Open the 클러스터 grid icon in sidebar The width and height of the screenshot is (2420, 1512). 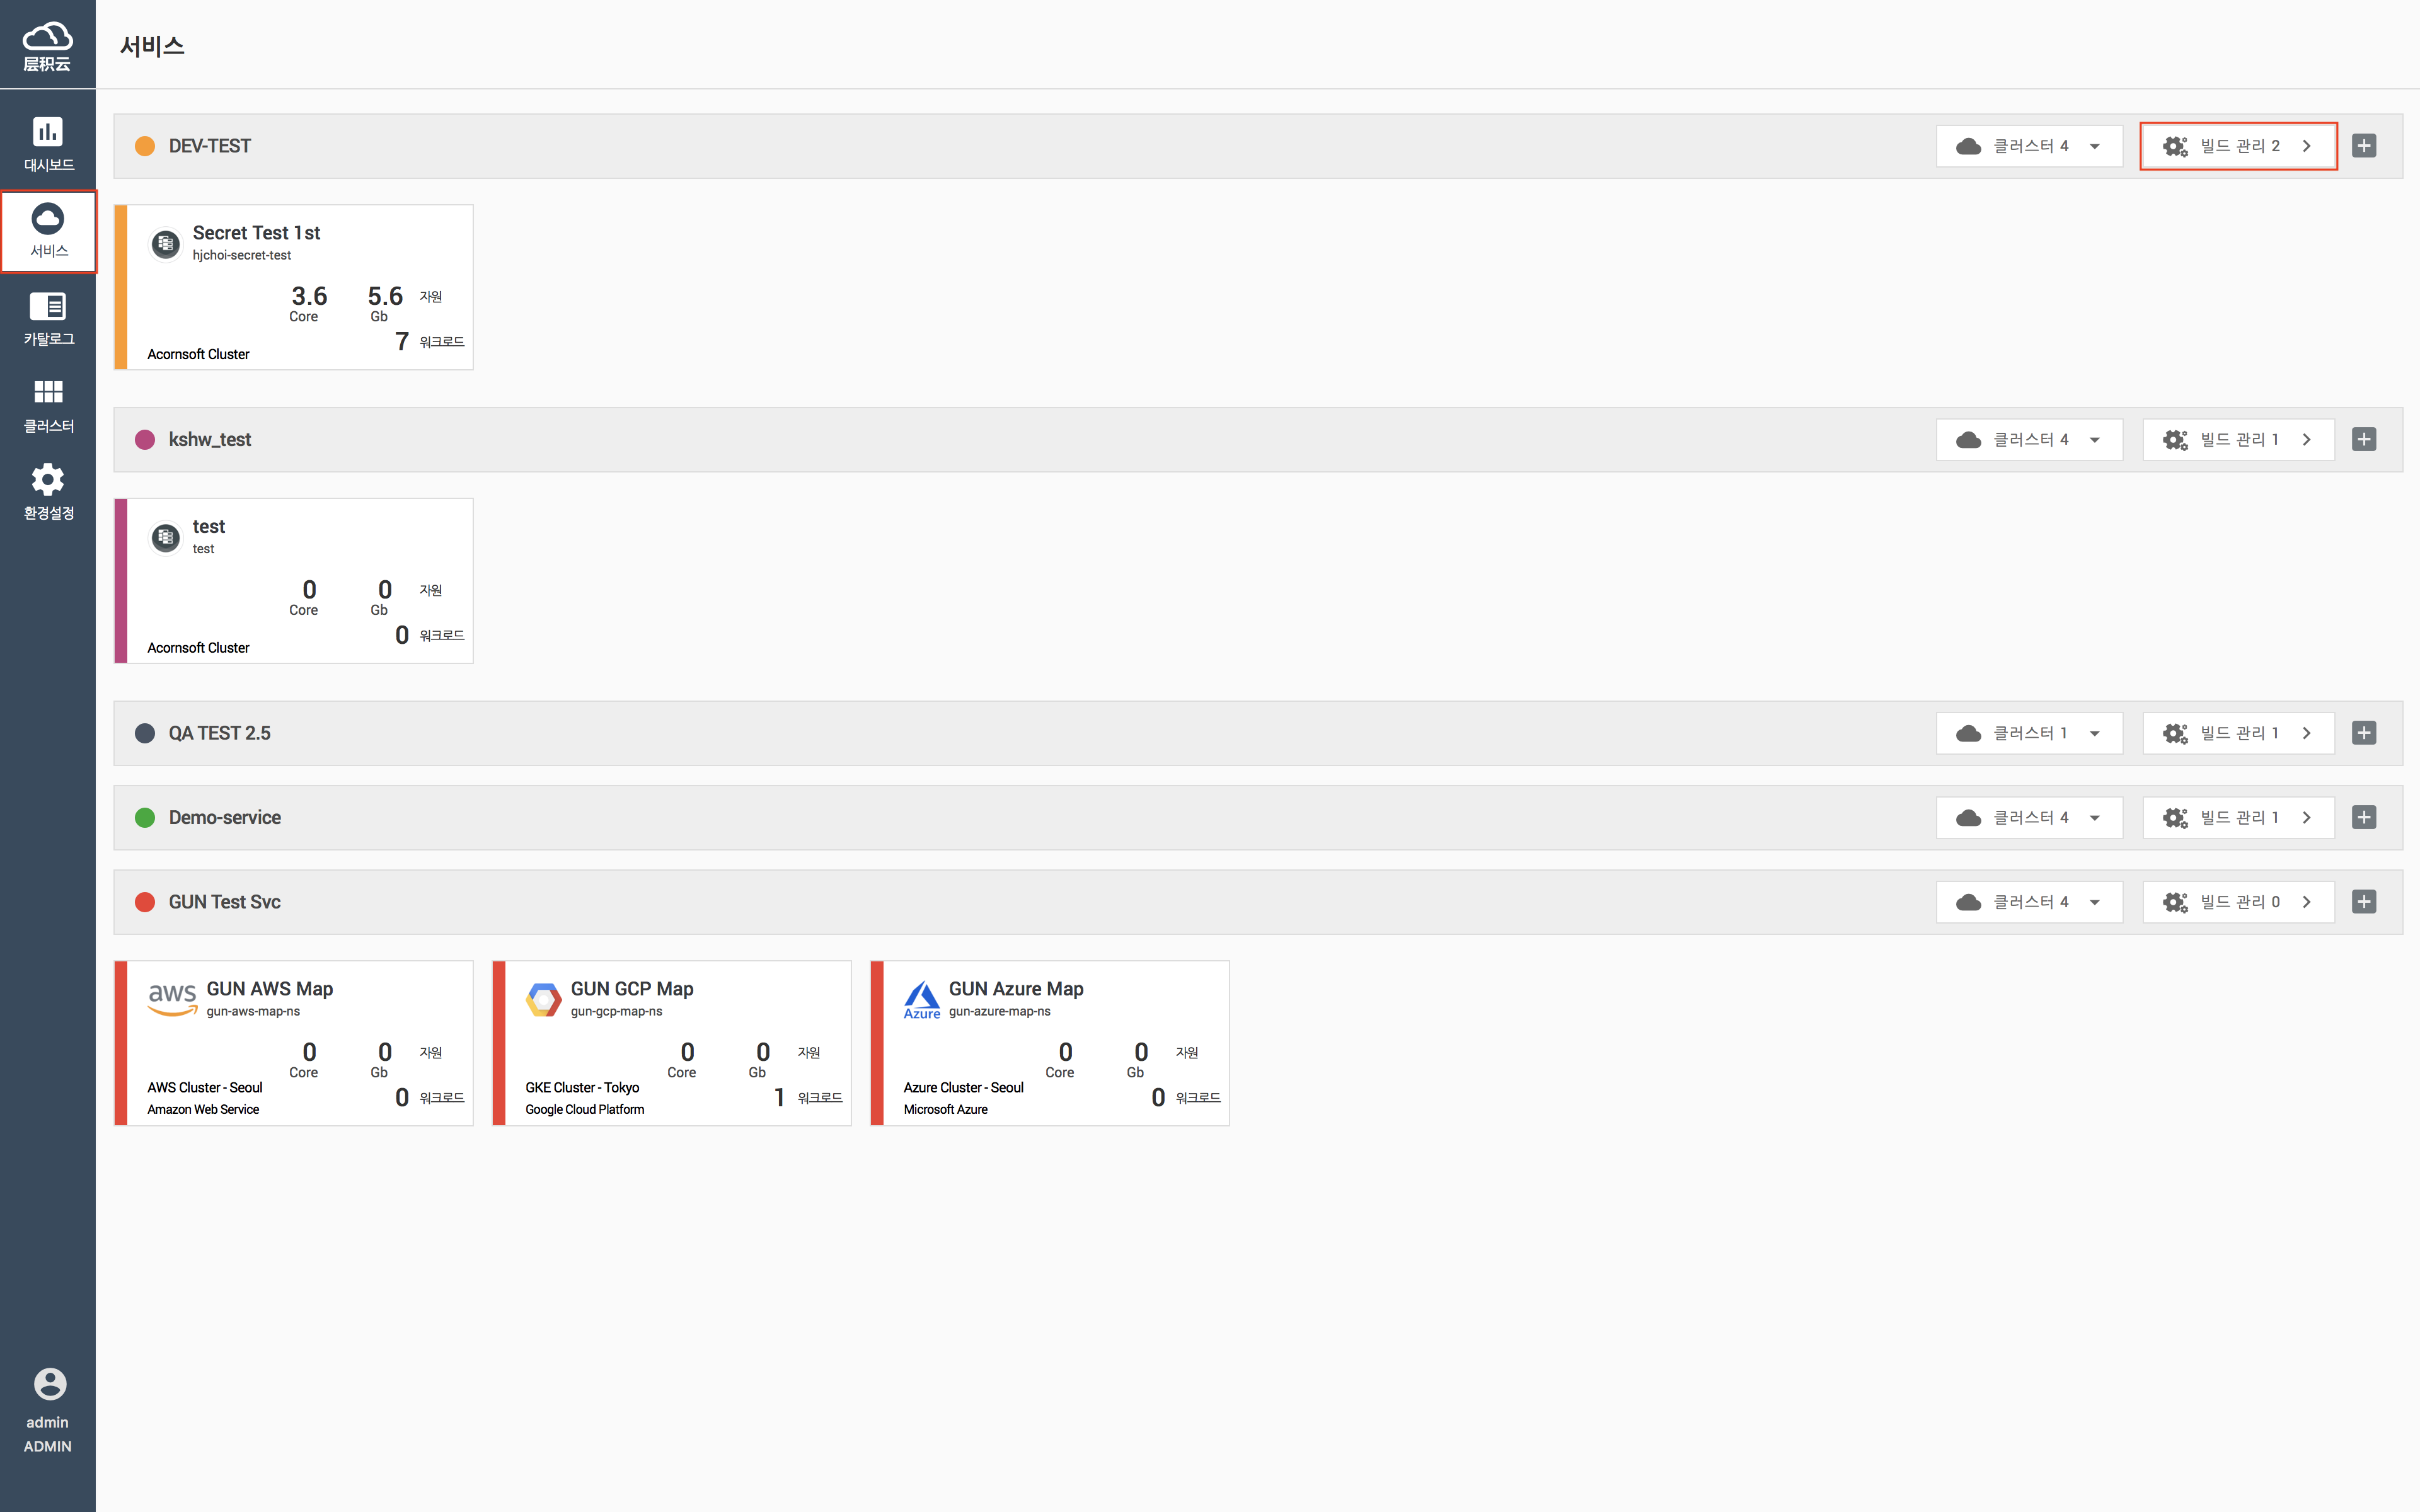tap(47, 393)
